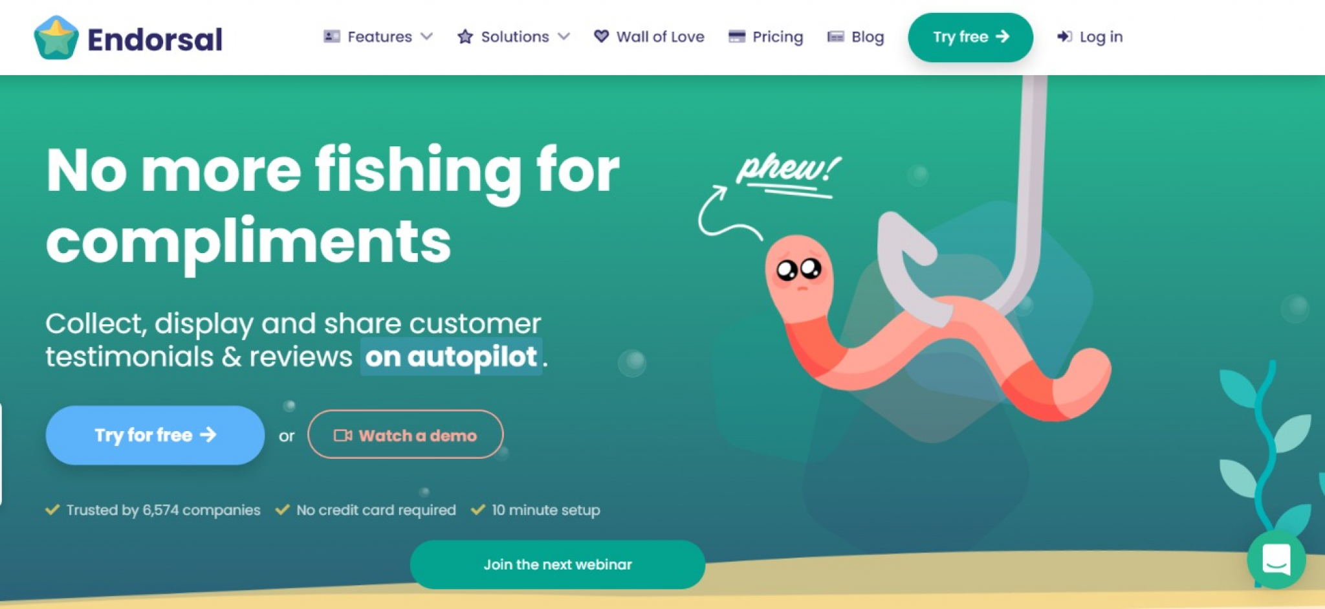Screen dimensions: 1325x609
Task: Click Join the next webinar button
Action: point(558,564)
